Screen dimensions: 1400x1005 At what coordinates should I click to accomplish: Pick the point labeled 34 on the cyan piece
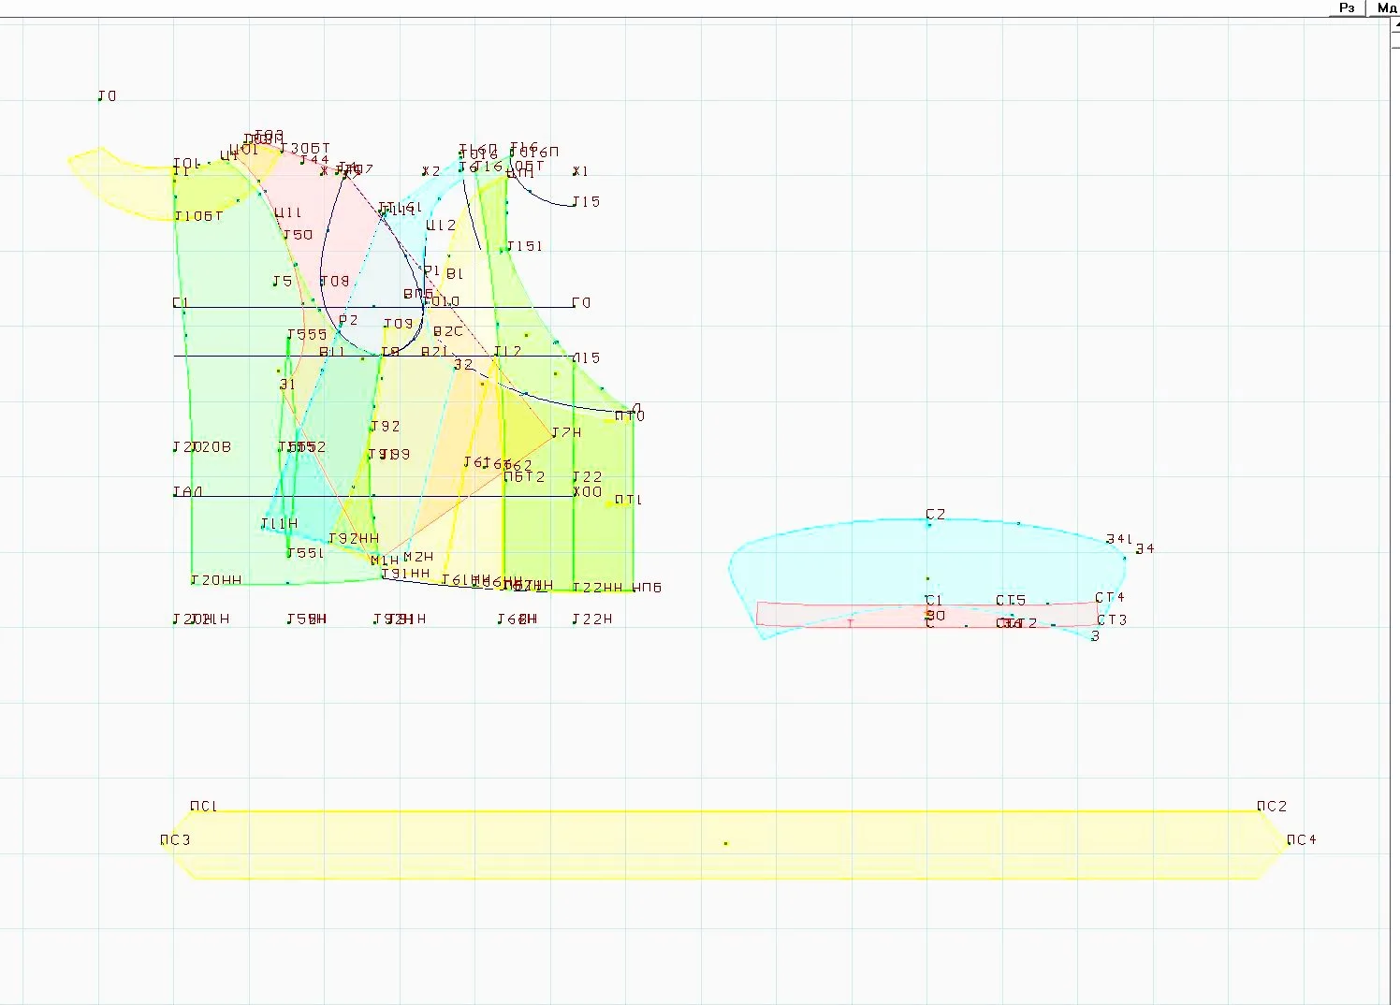click(x=1145, y=548)
